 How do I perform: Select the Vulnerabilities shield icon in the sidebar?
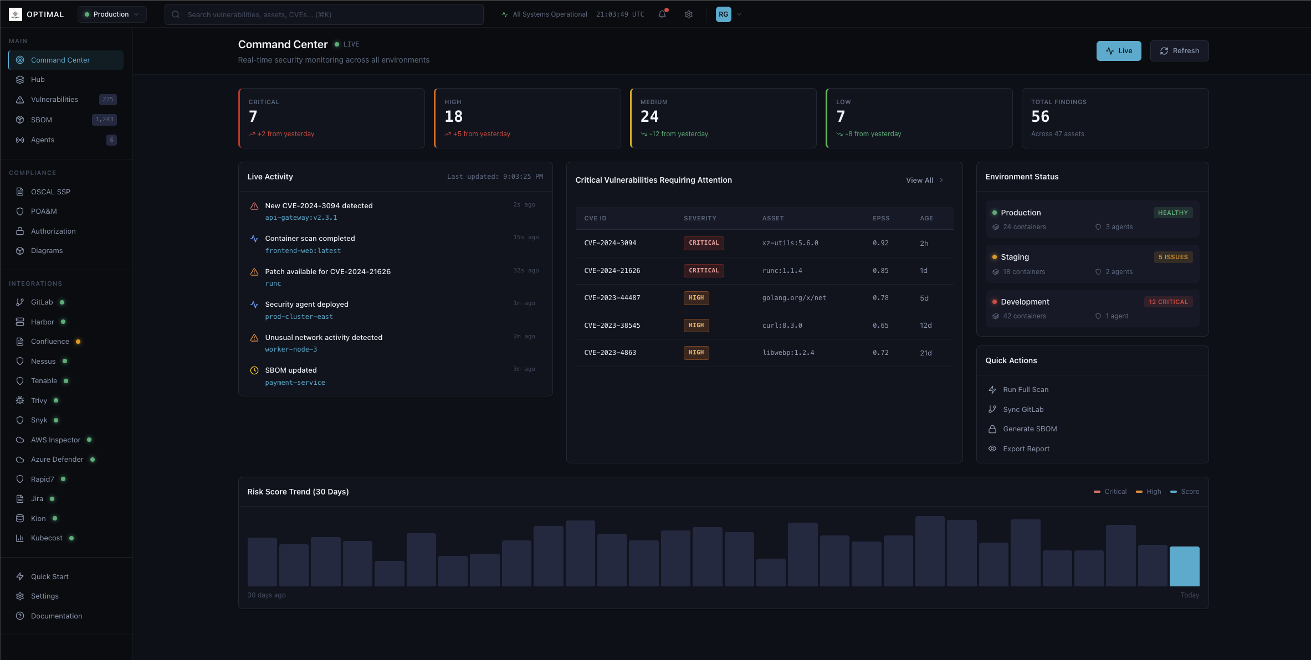click(x=19, y=100)
